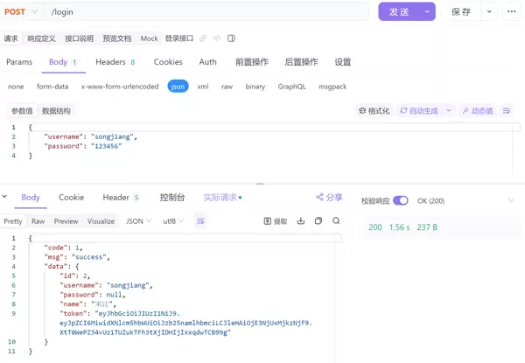Click the word wrap icon next to utf8

pos(199,221)
